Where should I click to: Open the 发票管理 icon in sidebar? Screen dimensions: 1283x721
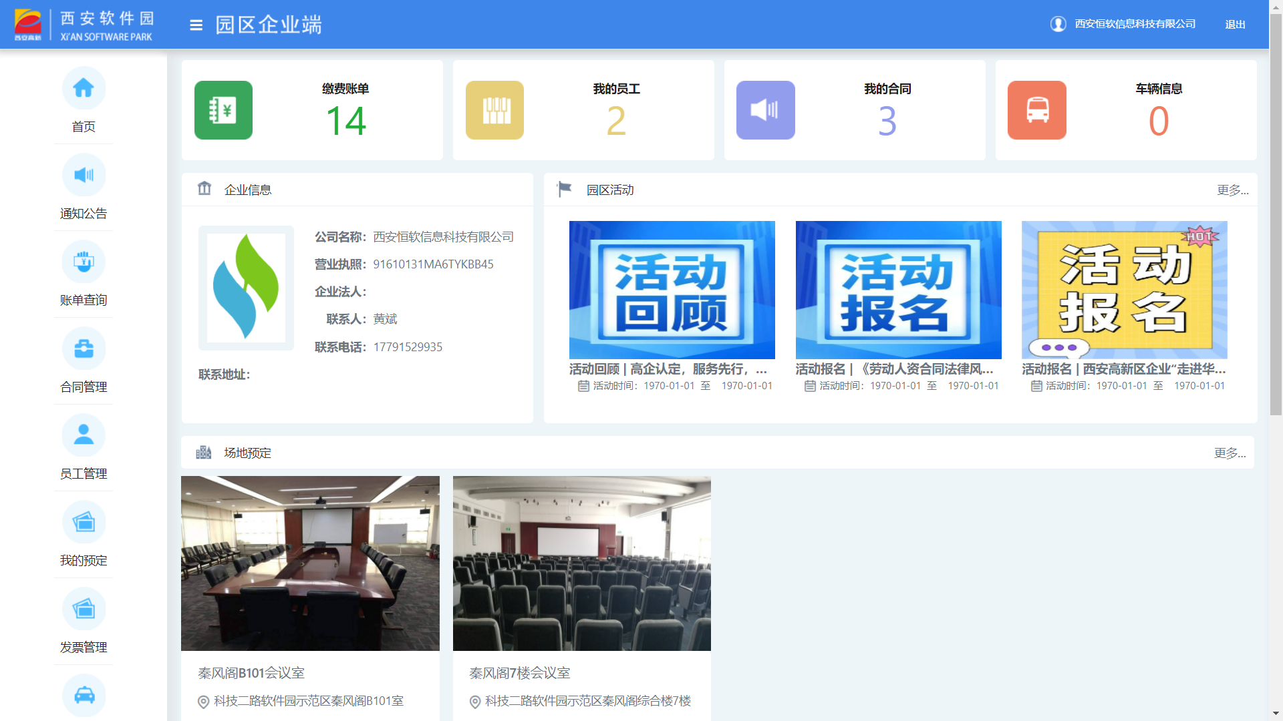[84, 609]
